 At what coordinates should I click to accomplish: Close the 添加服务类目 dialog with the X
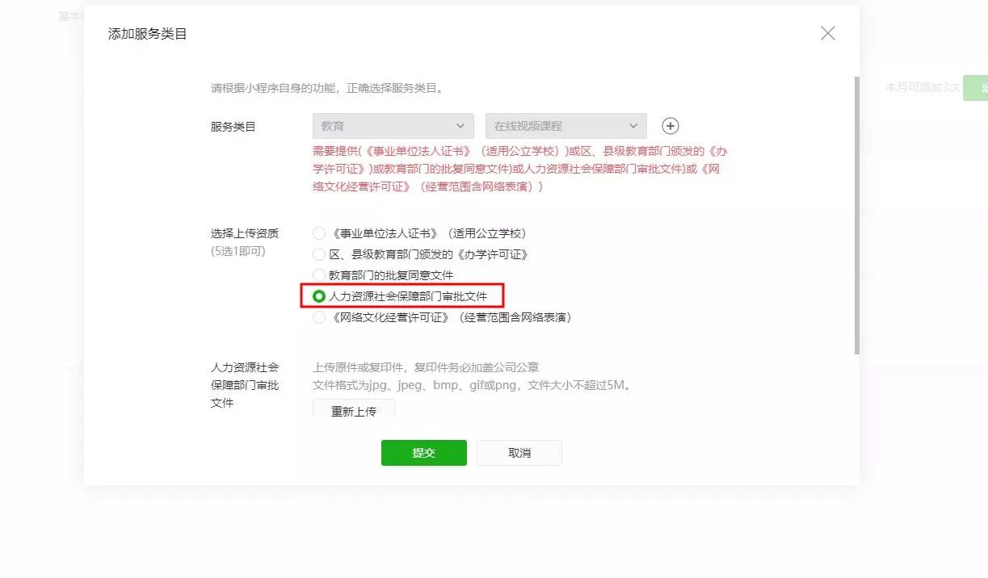pos(828,33)
